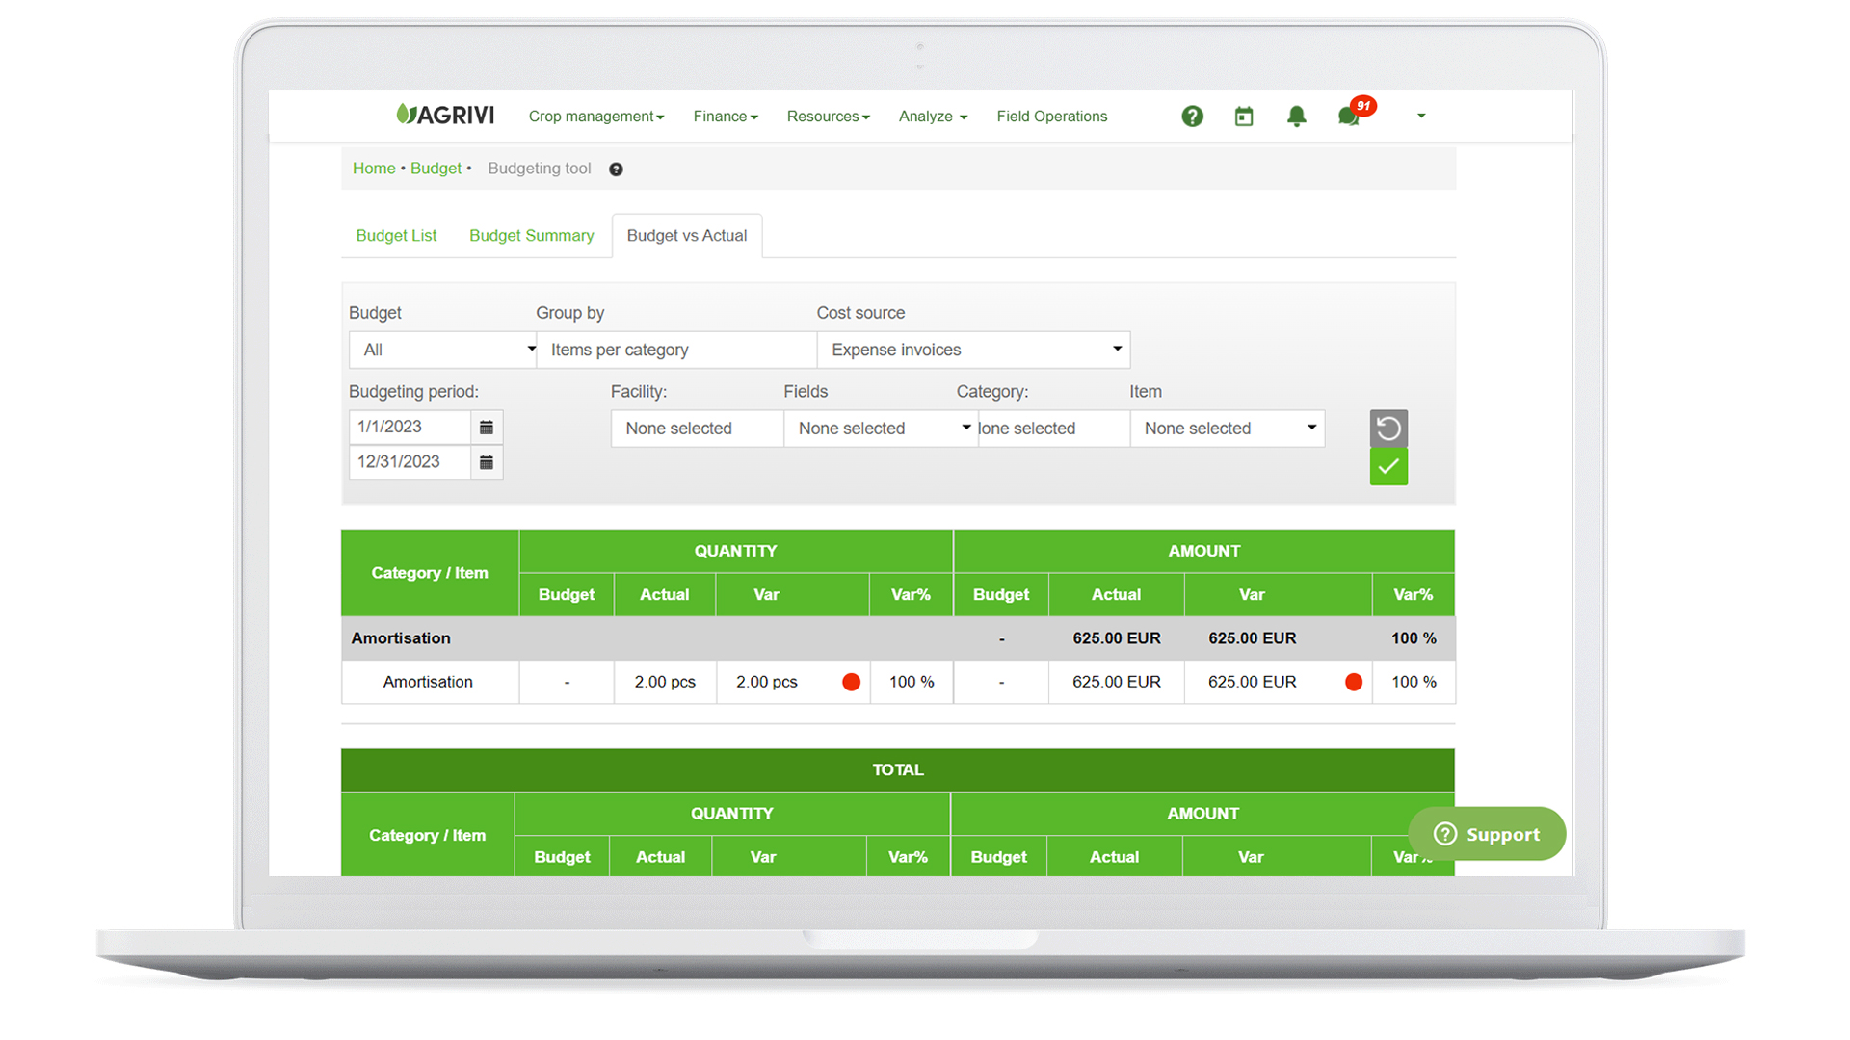1850x1040 pixels.
Task: Check notifications via the bell icon
Action: (x=1297, y=116)
